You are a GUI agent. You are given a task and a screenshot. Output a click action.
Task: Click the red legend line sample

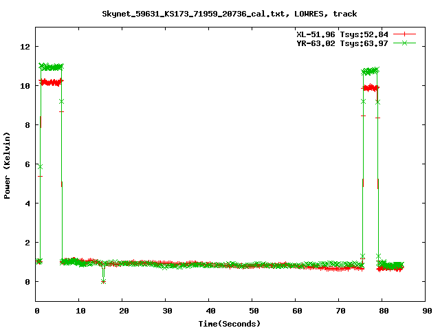point(404,34)
